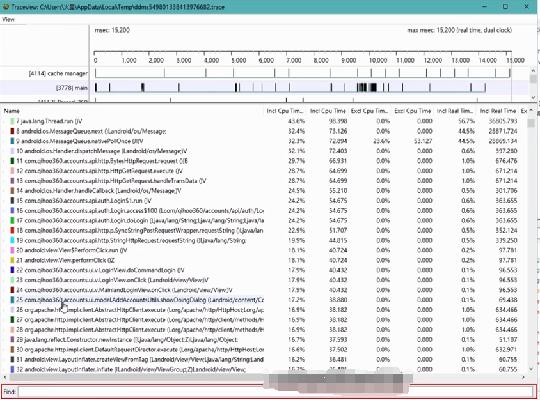Select 17 Login.doLogin row

(264, 220)
